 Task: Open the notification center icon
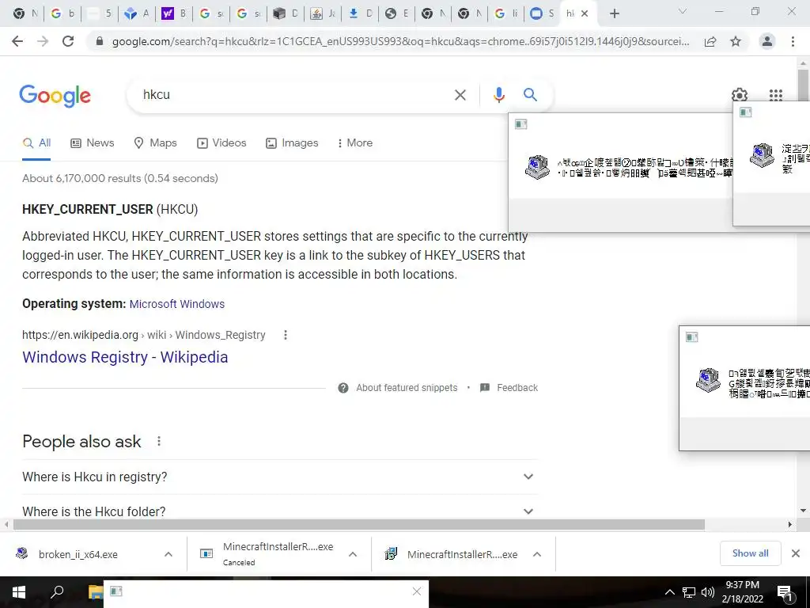pyautogui.click(x=785, y=594)
